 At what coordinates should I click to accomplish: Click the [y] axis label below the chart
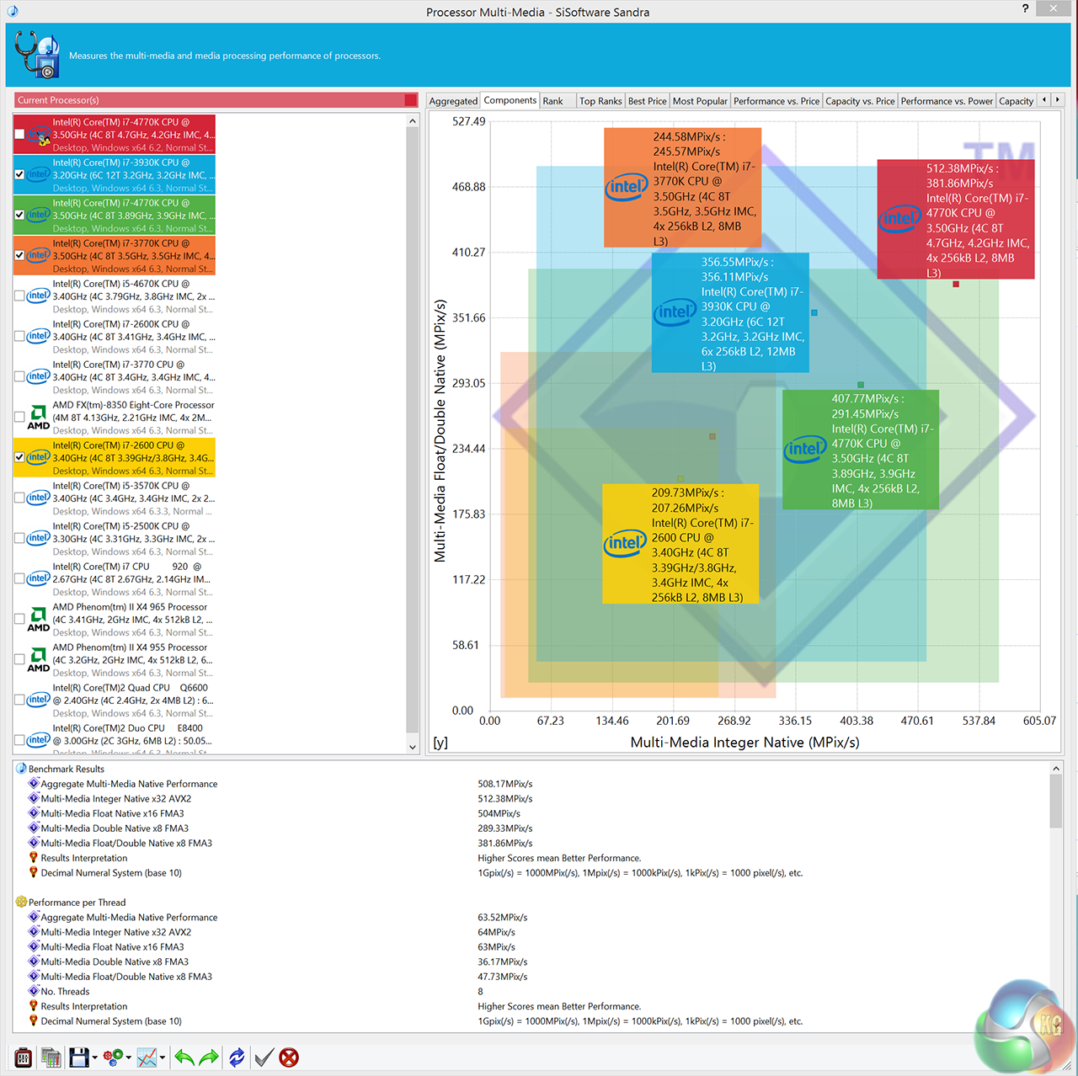click(x=440, y=743)
